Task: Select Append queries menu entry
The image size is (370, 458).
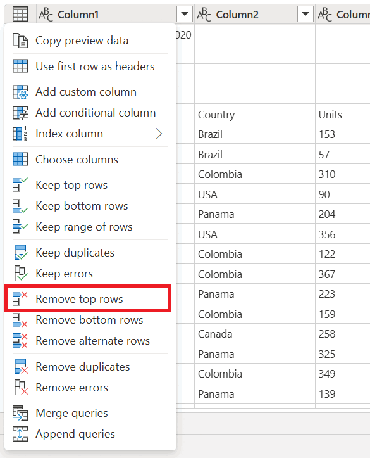Action: 90,434
